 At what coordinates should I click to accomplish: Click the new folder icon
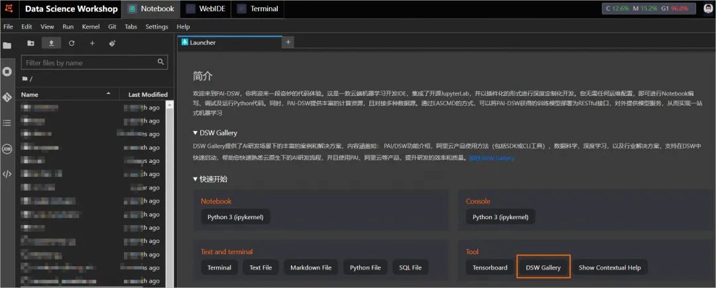coord(30,43)
